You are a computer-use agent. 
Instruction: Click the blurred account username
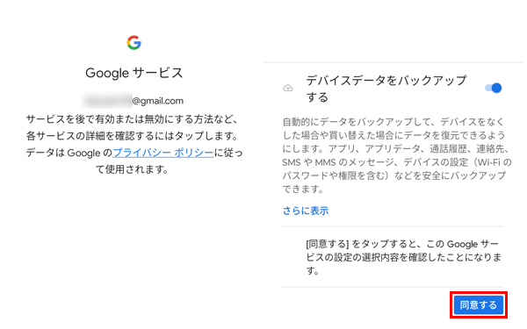click(x=107, y=100)
